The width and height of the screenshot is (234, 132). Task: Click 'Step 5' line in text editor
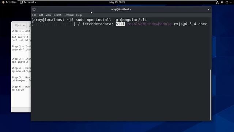point(21,77)
